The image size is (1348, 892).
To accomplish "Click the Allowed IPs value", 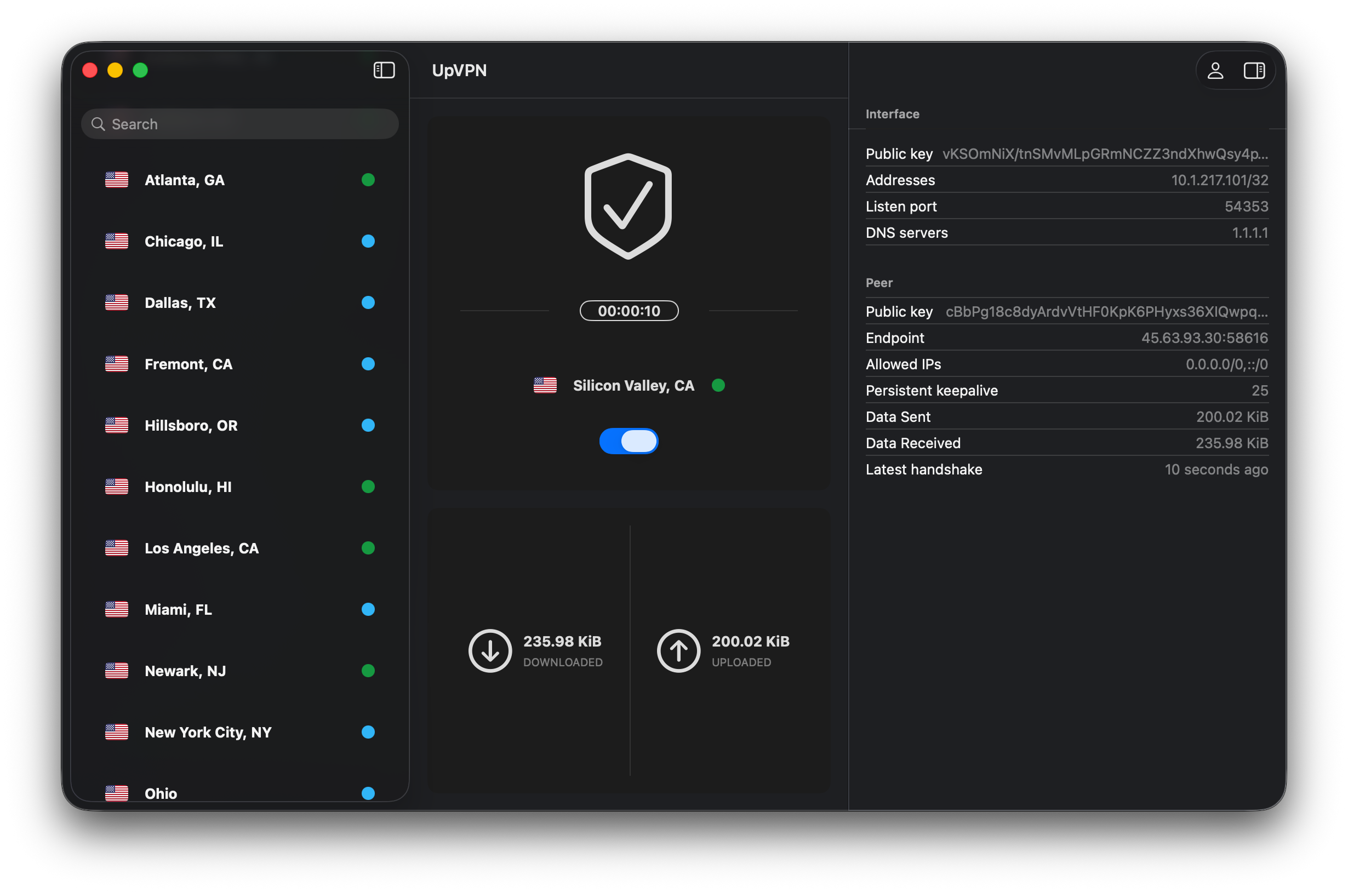I will tap(1226, 364).
